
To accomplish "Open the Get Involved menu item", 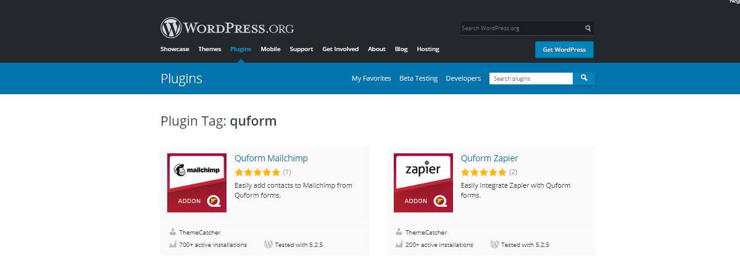I will tap(340, 49).
